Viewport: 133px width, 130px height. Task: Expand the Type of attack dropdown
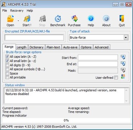click(x=126, y=38)
